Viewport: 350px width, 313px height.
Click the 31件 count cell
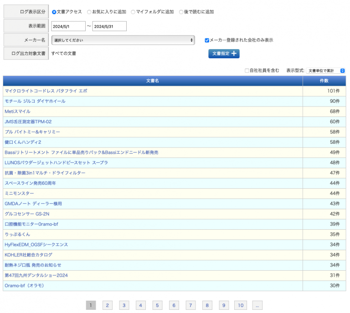click(324, 275)
